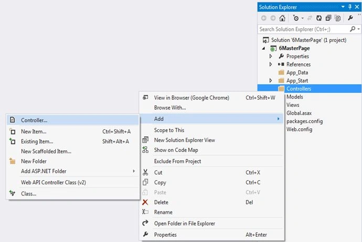Click the Sync with Active Document icon
Image resolution: width=362 pixels, height=242 pixels.
pyautogui.click(x=310, y=18)
